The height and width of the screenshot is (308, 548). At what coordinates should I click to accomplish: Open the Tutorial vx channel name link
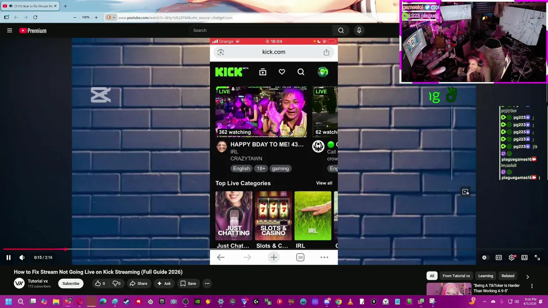38,281
